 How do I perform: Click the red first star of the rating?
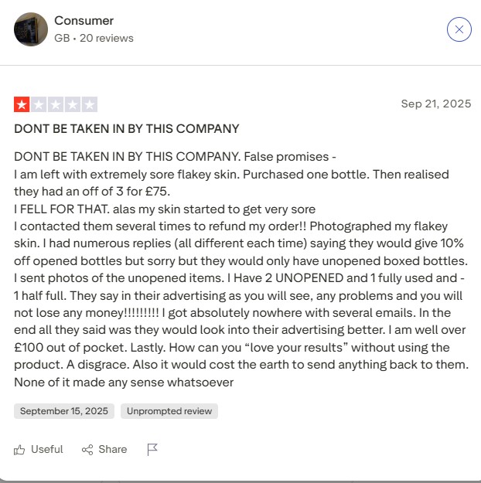click(22, 104)
